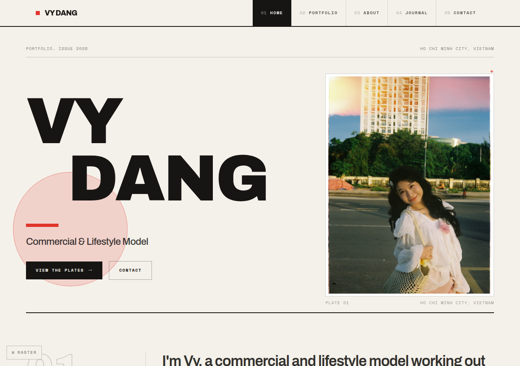Click the large 'VY' headline word
The image size is (520, 366).
coord(75,121)
